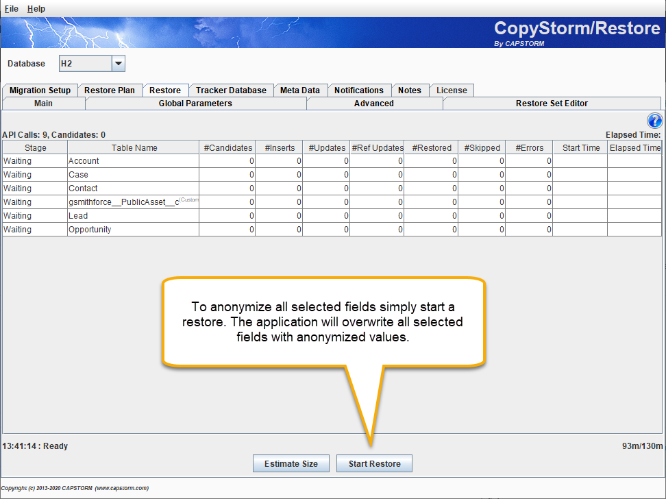Select the Account table row
This screenshot has width=666, height=499.
pyautogui.click(x=332, y=161)
